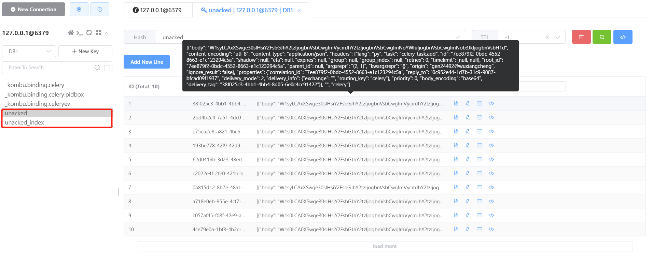The image size is (653, 277).
Task: Show command code for row 5 62d0416b
Action: tap(491, 159)
